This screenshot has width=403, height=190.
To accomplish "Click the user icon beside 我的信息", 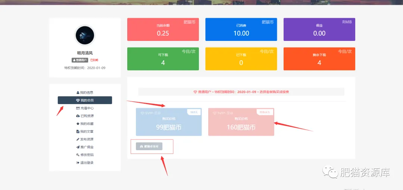I will pyautogui.click(x=78, y=93).
